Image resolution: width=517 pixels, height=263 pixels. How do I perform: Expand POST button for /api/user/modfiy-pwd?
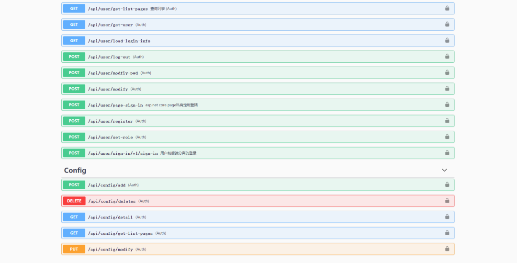[74, 73]
